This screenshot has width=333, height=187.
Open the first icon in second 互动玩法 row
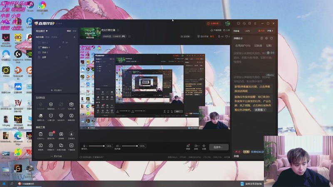[x=40, y=117]
